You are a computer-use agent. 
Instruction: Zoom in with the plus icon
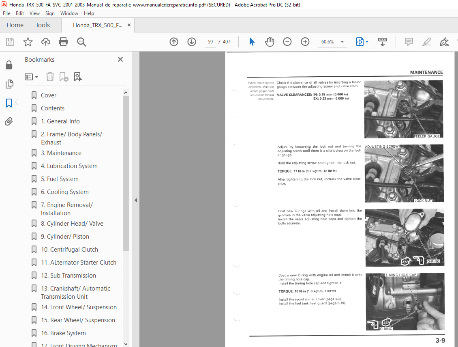coord(305,42)
